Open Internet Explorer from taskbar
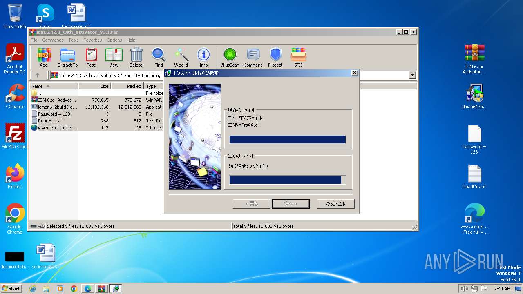 [x=32, y=289]
